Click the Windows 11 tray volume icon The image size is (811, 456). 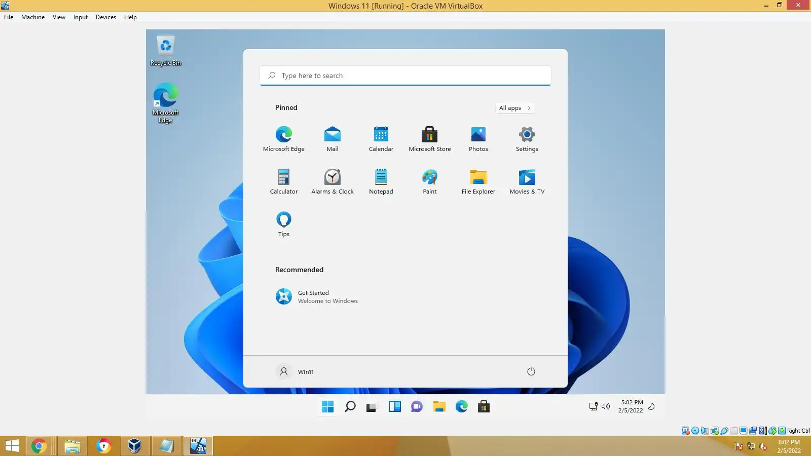[606, 406]
